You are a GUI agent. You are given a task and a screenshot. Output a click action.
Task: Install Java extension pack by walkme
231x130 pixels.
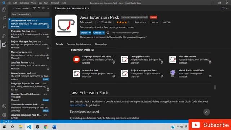(x=46, y=79)
